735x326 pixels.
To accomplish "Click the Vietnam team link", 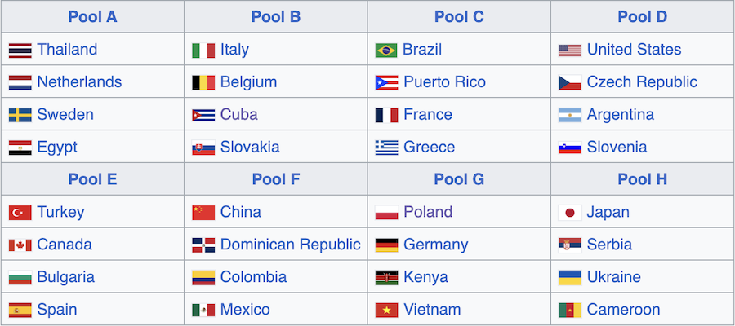I will [432, 309].
